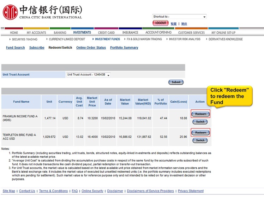The height and width of the screenshot is (198, 264).
Task: Switch the Templeton BRIC Fund A
Action: click(x=200, y=140)
